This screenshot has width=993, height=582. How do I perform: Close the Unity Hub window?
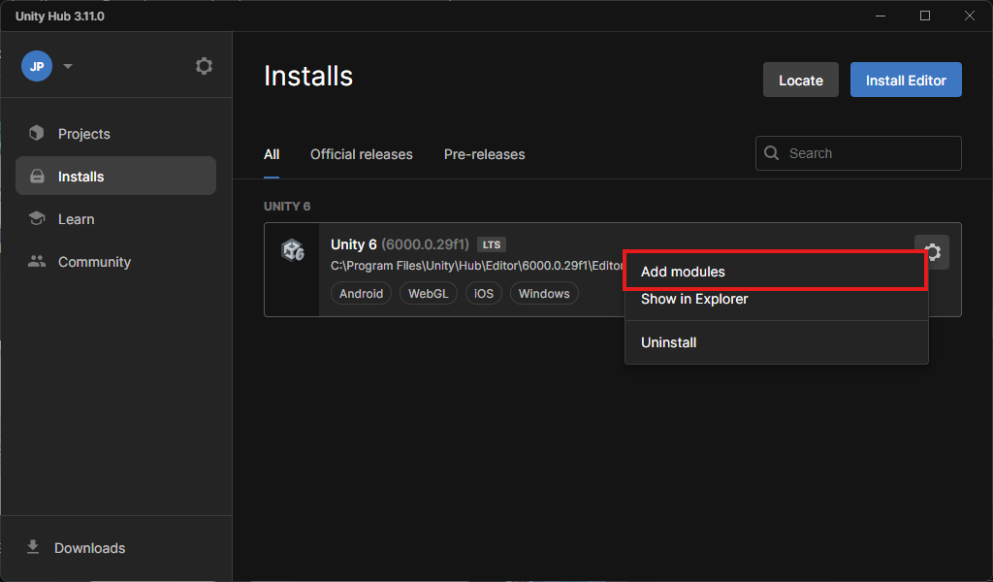pos(969,16)
